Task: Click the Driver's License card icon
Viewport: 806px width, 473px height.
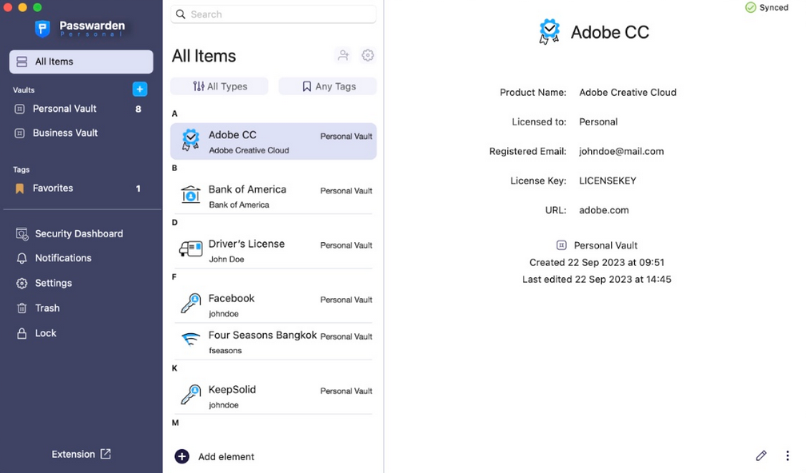Action: point(190,249)
